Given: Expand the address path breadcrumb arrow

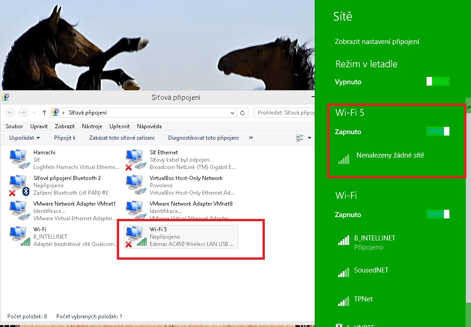Looking at the screenshot, I should (x=64, y=113).
